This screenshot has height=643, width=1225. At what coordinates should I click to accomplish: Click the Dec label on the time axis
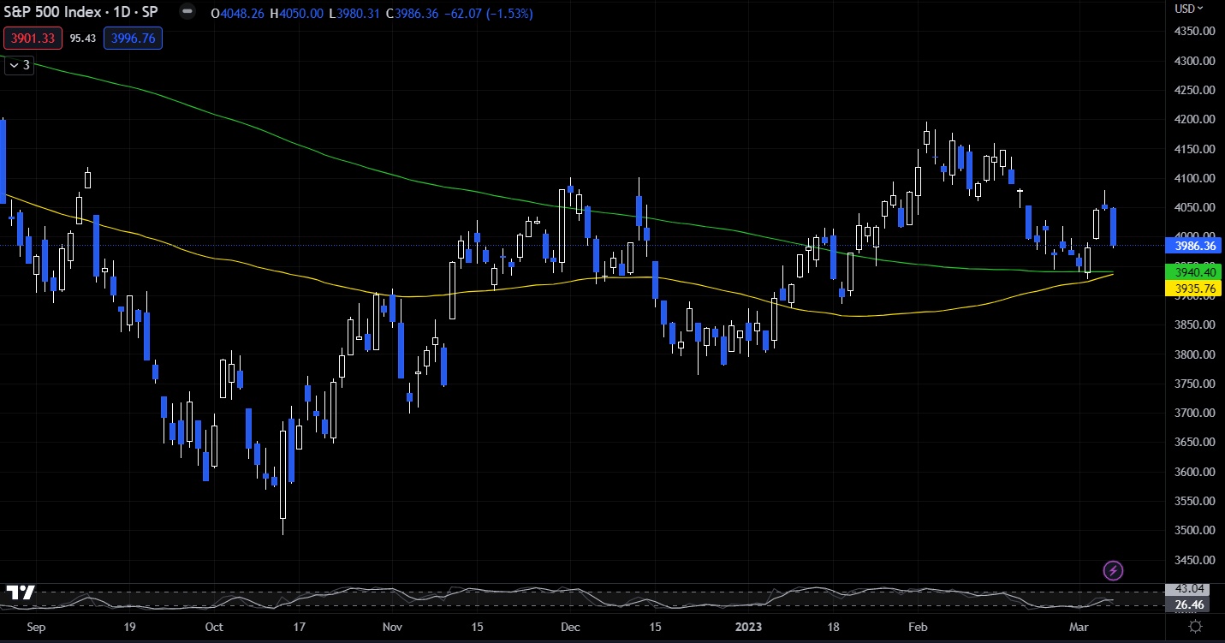pyautogui.click(x=570, y=627)
